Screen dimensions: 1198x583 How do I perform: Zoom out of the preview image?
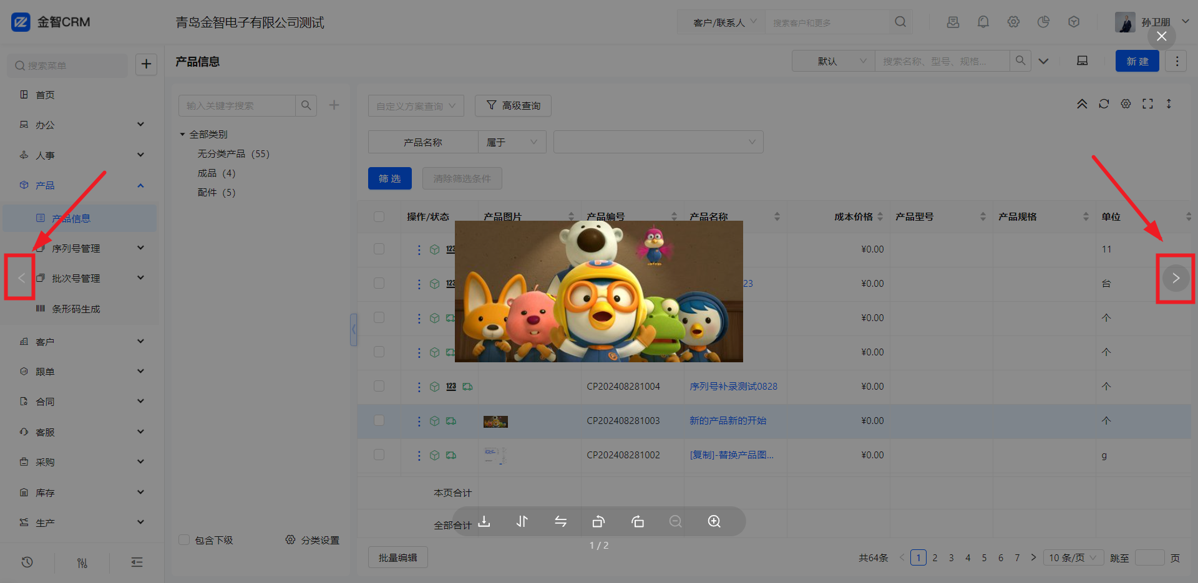[676, 521]
